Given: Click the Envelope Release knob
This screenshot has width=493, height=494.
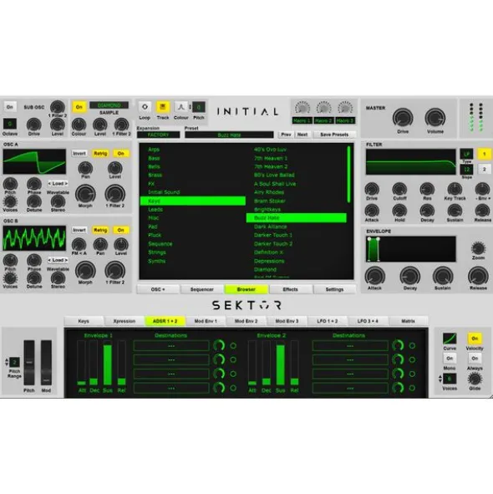Looking at the screenshot, I should pos(478,276).
